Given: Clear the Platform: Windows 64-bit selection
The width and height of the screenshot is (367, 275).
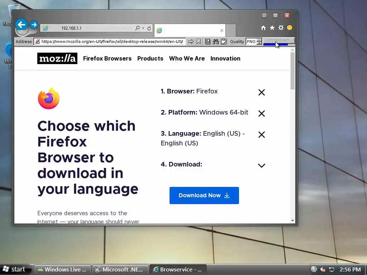Looking at the screenshot, I should (x=261, y=114).
